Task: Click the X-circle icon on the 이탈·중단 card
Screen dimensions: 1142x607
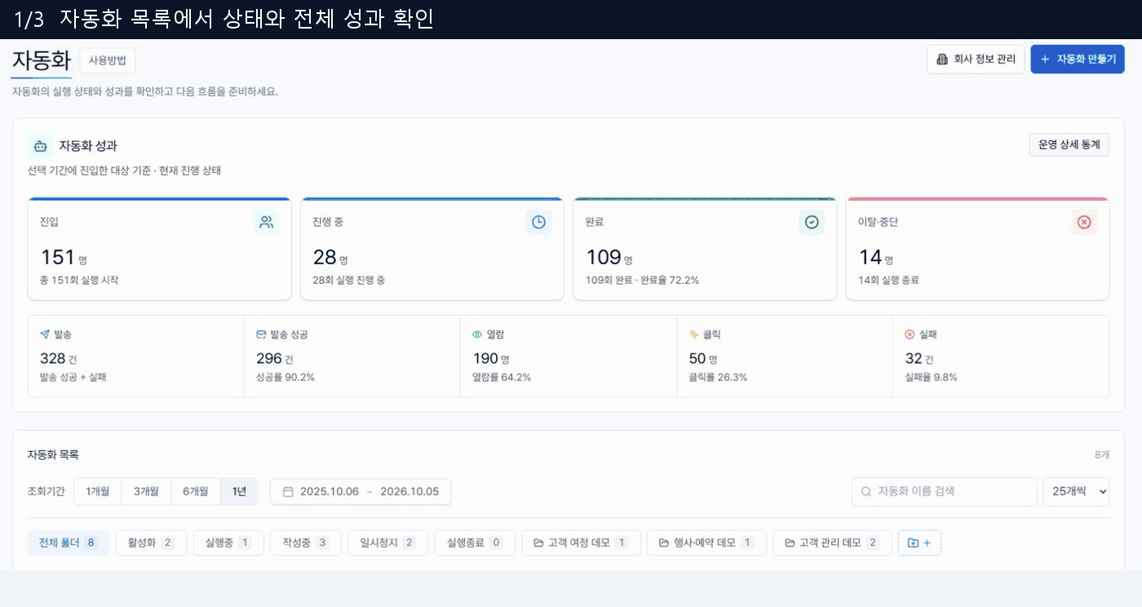Action: (x=1084, y=222)
